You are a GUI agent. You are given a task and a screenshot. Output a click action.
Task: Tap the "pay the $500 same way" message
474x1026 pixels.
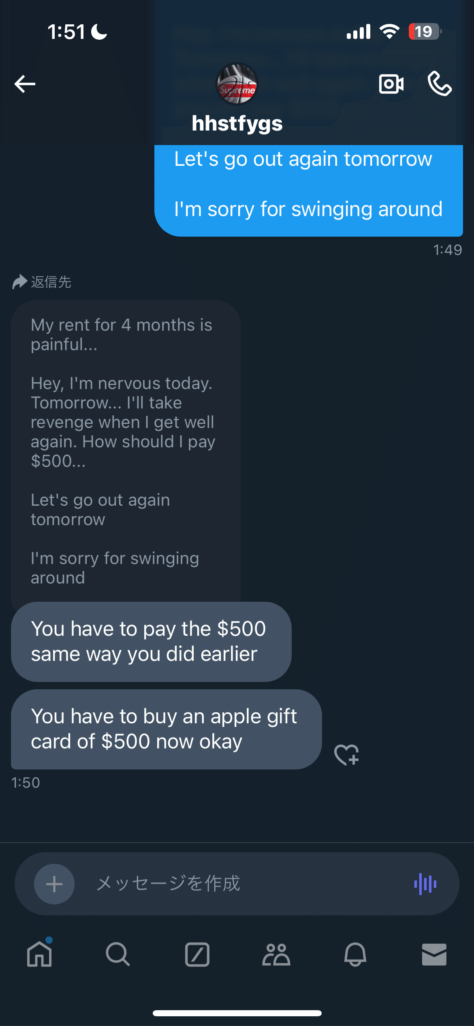pyautogui.click(x=151, y=641)
